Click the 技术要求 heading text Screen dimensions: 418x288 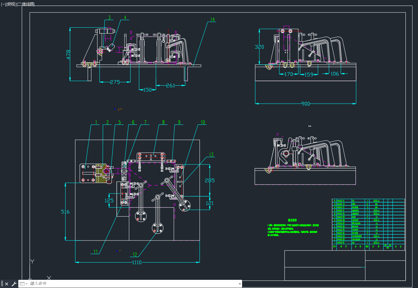tap(292, 220)
